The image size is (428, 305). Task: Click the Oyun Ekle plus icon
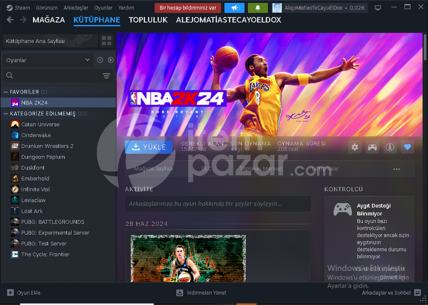click(10, 292)
